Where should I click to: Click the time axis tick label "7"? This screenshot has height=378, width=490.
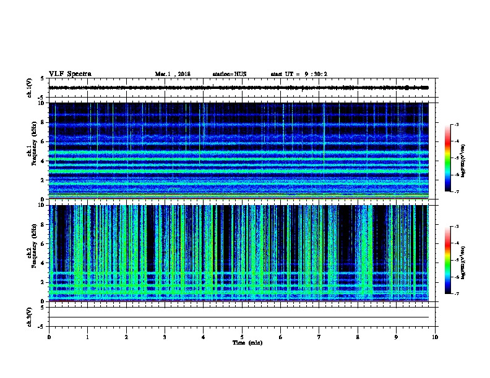pyautogui.click(x=319, y=337)
